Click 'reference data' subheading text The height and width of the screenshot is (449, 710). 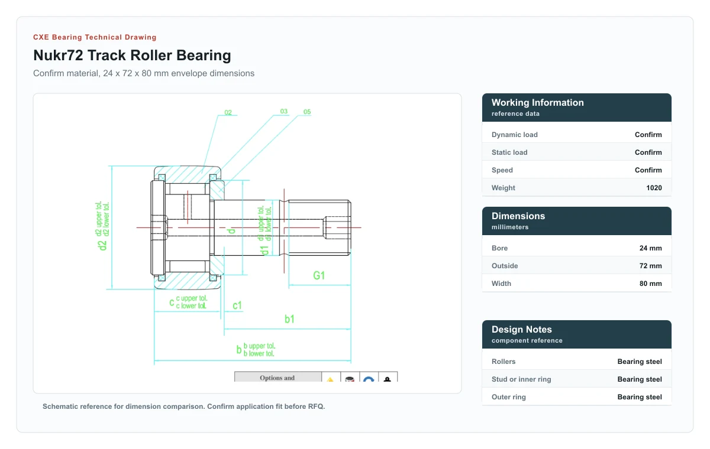pos(515,113)
